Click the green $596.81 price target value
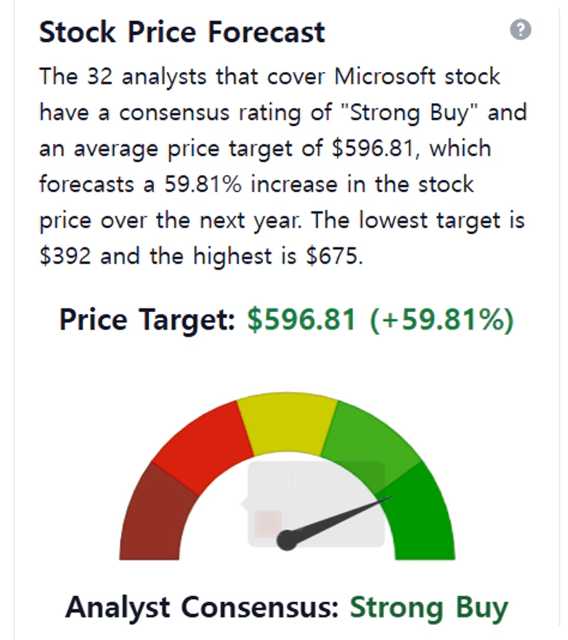This screenshot has width=568, height=640. pyautogui.click(x=302, y=321)
